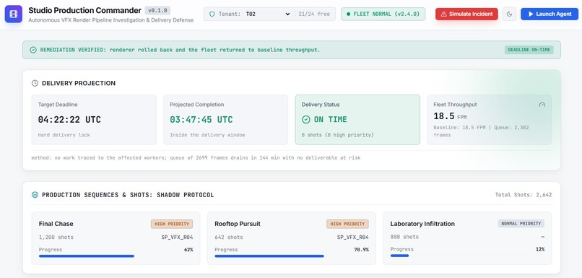This screenshot has height=278, width=582.
Task: Click the Target Deadline 04:22:22 UTC value
Action: point(69,120)
